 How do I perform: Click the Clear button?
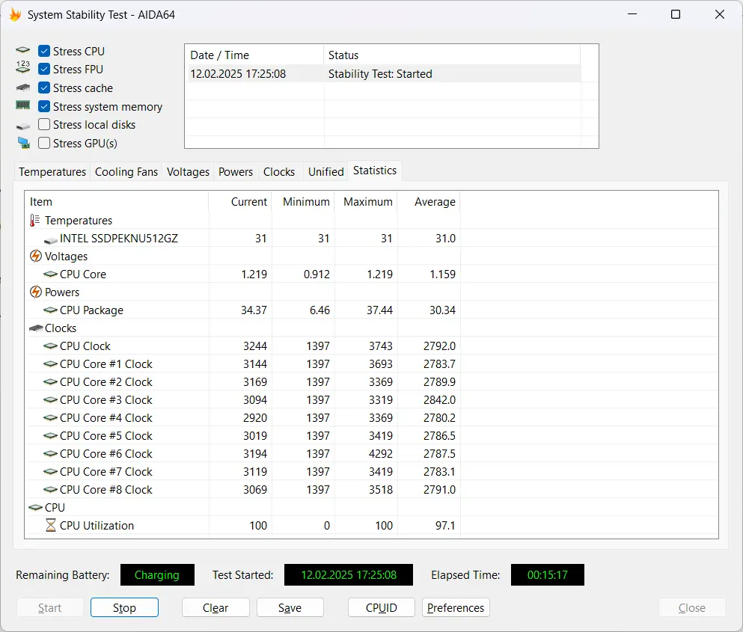pyautogui.click(x=215, y=607)
